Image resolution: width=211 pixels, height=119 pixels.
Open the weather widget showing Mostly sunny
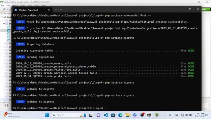tap(12, 115)
